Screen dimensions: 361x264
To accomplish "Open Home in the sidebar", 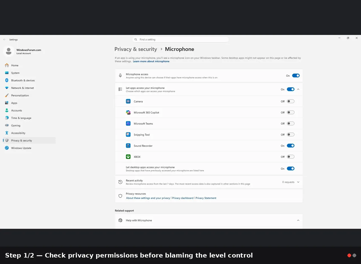I will [x=29, y=65].
